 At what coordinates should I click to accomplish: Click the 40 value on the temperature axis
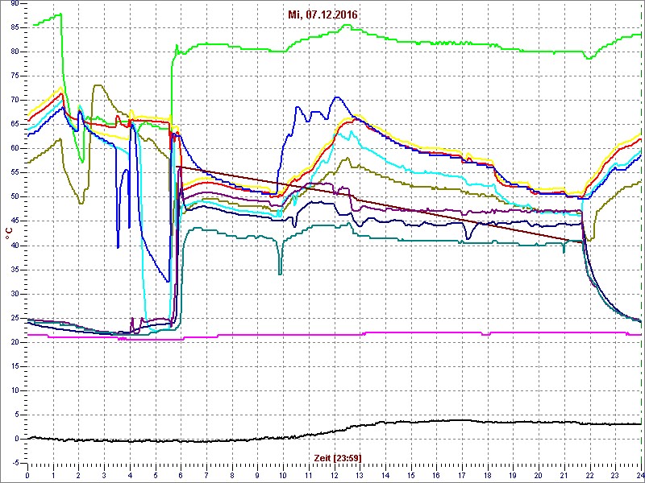(15, 246)
